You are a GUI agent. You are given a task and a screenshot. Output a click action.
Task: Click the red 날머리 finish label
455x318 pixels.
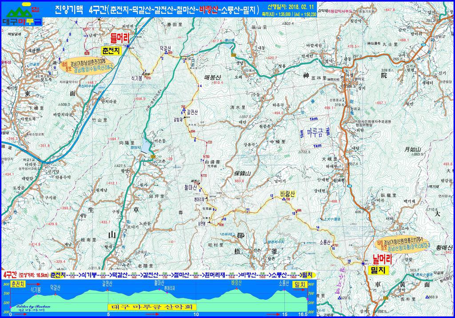pos(383,259)
